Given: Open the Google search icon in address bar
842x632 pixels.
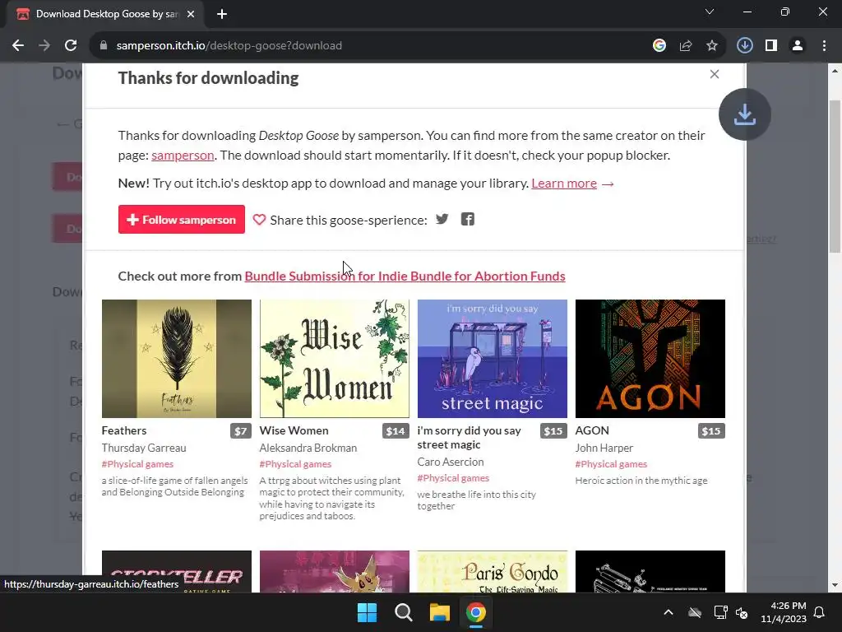Looking at the screenshot, I should 659,46.
